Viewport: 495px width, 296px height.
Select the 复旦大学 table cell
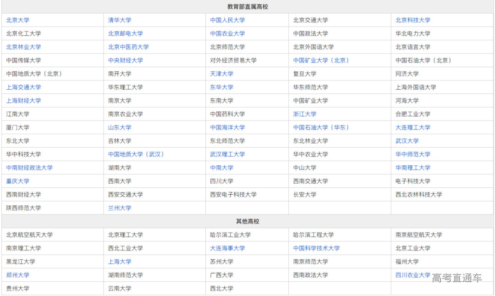tap(305, 74)
